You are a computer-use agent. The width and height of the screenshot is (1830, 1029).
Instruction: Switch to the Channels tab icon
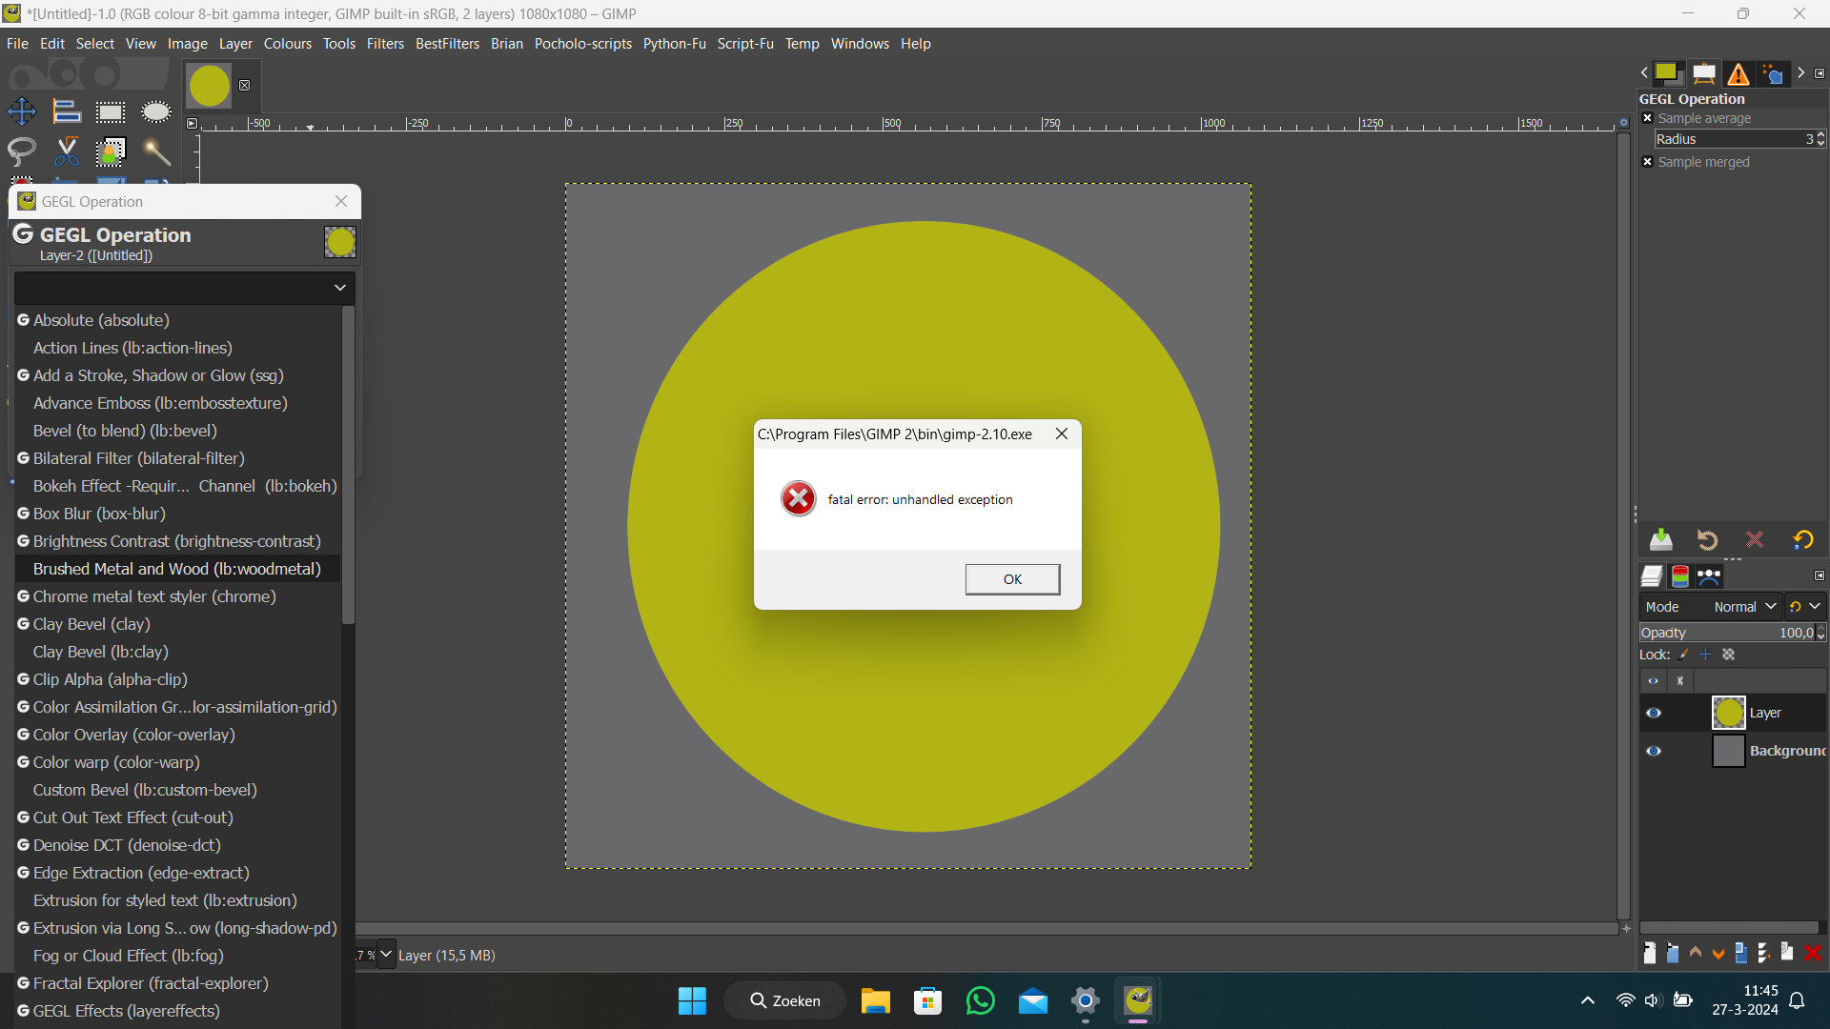click(x=1680, y=576)
